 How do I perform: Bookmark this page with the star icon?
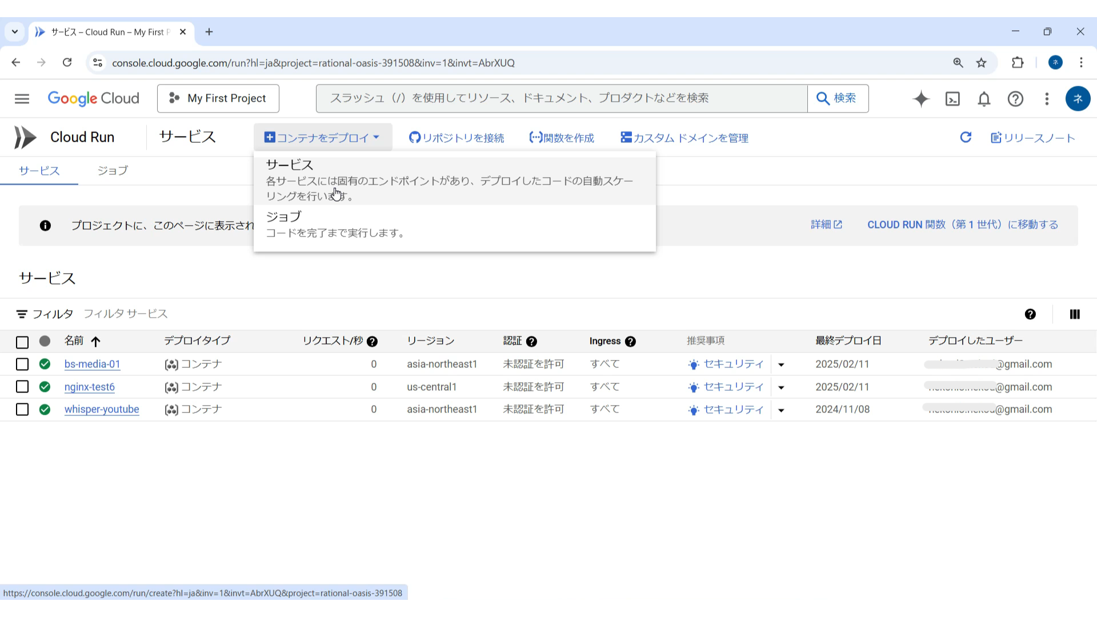point(982,63)
